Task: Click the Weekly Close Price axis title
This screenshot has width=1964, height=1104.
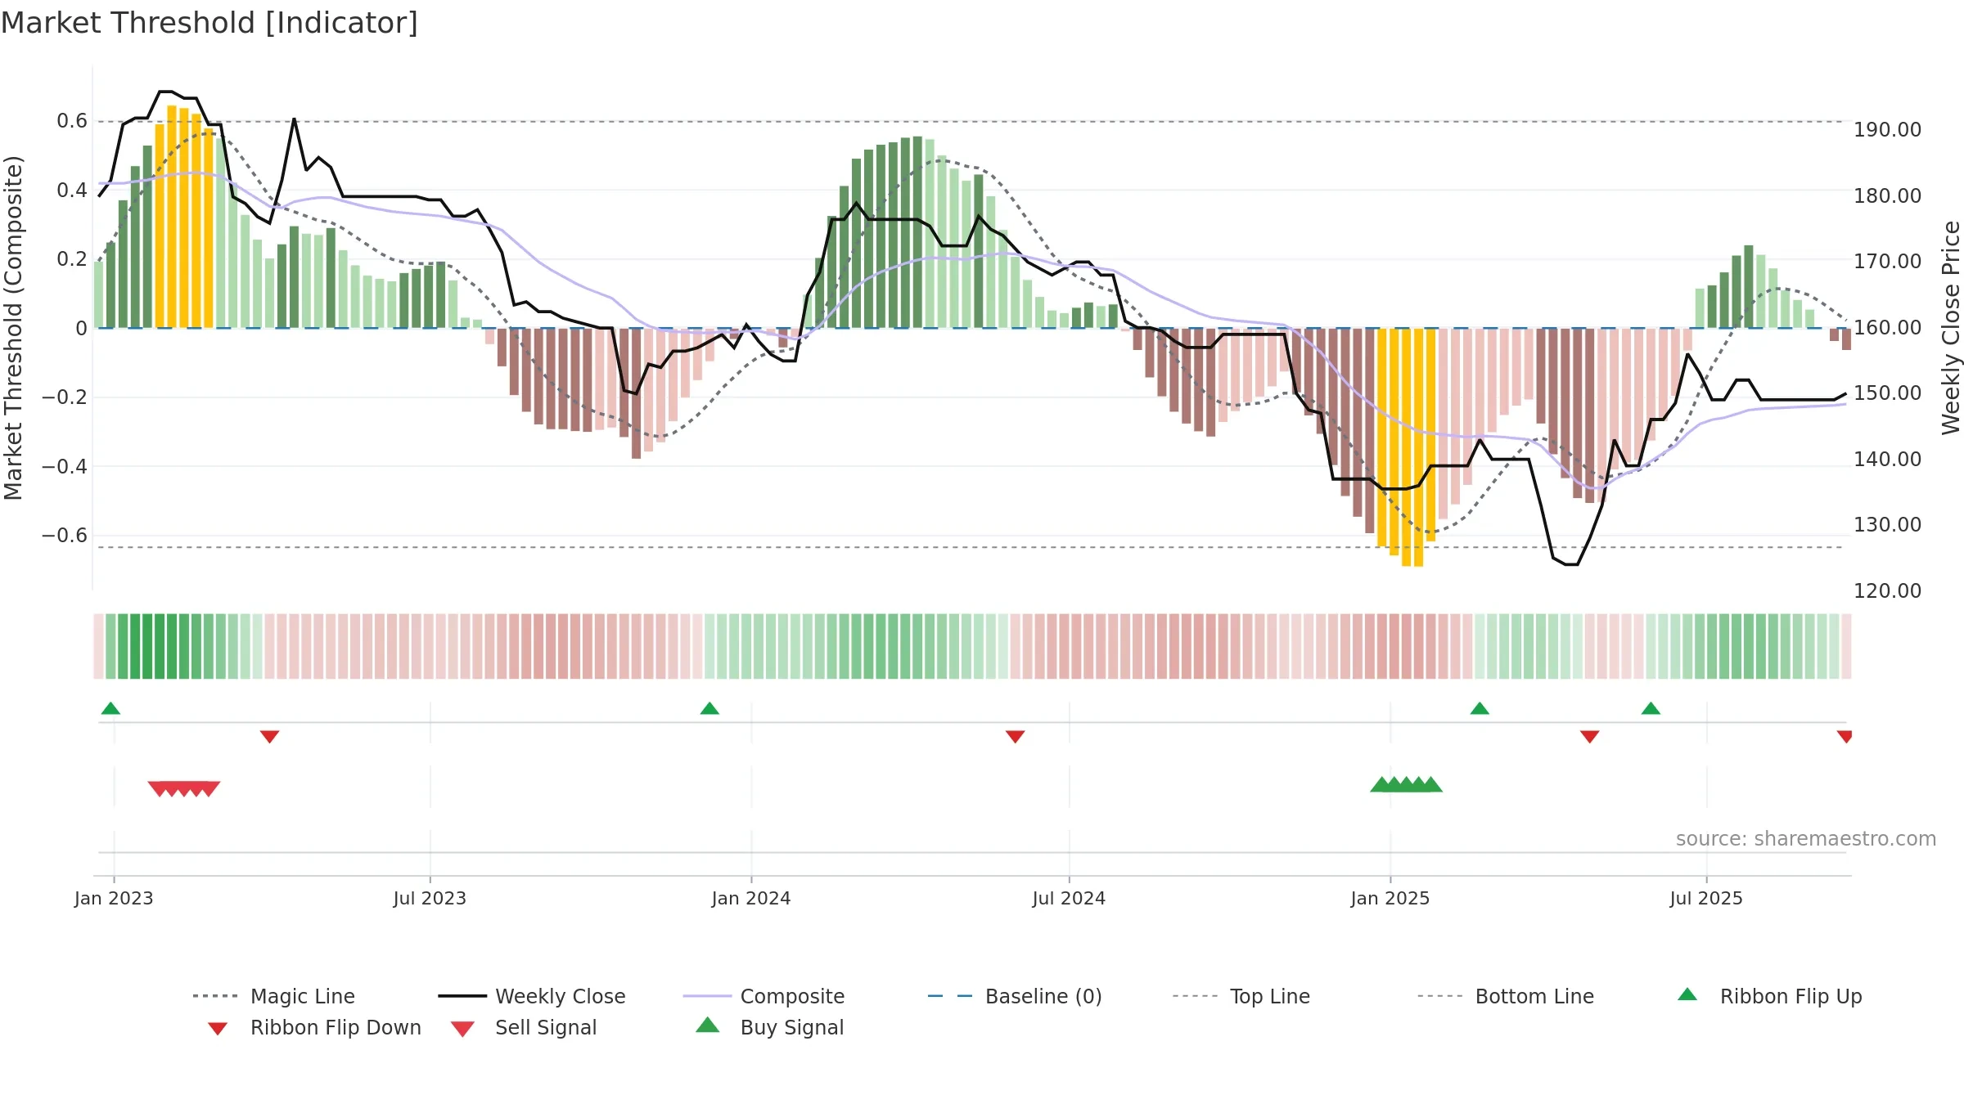Action: (1951, 327)
